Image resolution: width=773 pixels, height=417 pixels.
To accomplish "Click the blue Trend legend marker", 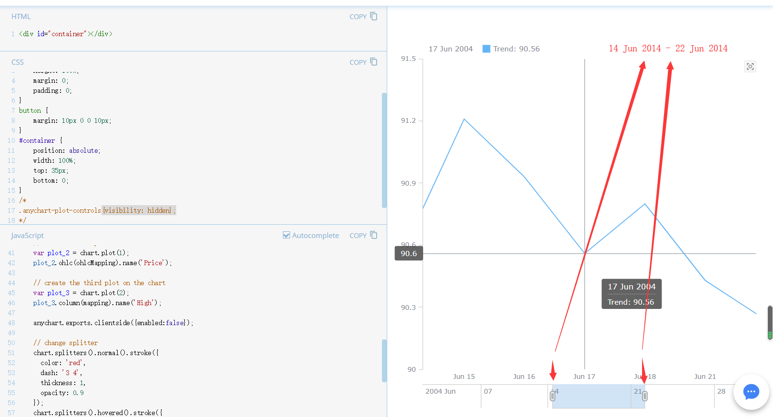I will [x=486, y=48].
